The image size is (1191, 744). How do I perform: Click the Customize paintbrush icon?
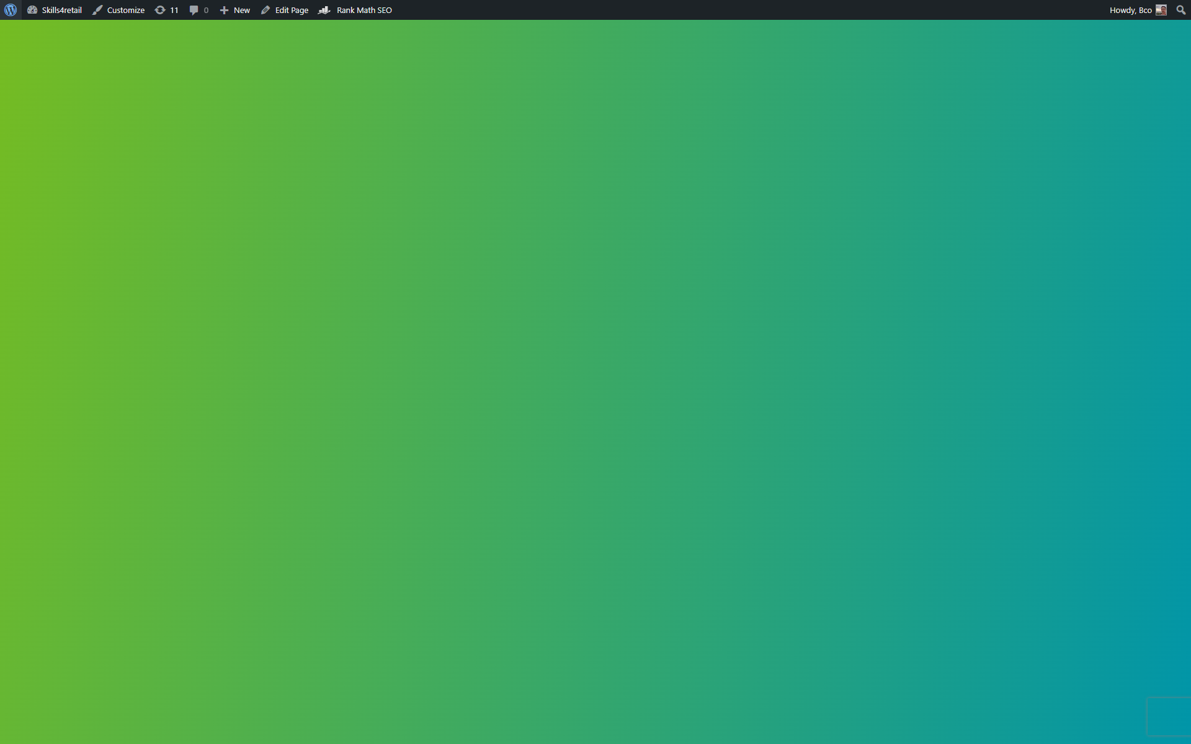(97, 10)
